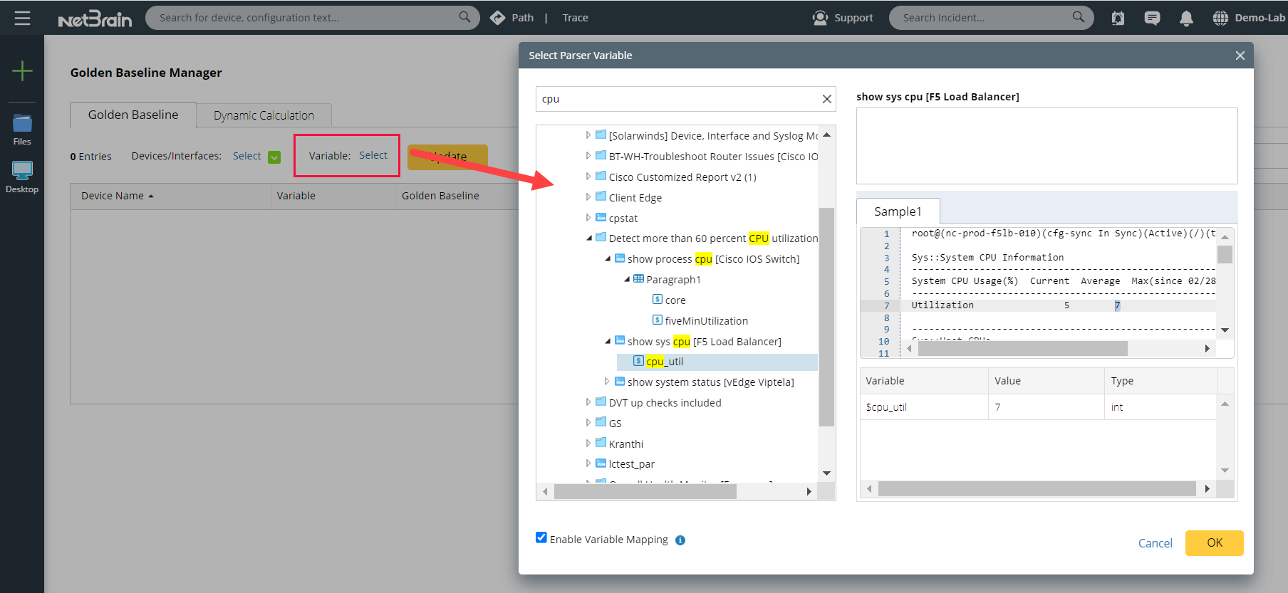Clear the cpu search text
1288x593 pixels.
(826, 99)
